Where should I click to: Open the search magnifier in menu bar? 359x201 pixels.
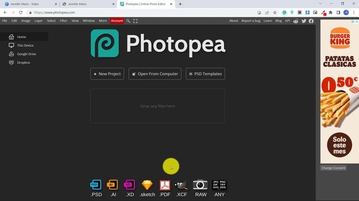(x=128, y=21)
